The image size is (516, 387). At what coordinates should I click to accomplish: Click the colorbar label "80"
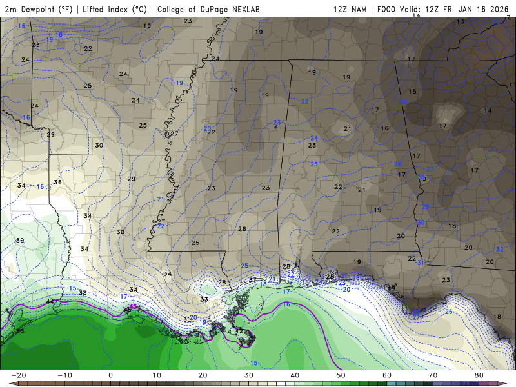(479, 375)
